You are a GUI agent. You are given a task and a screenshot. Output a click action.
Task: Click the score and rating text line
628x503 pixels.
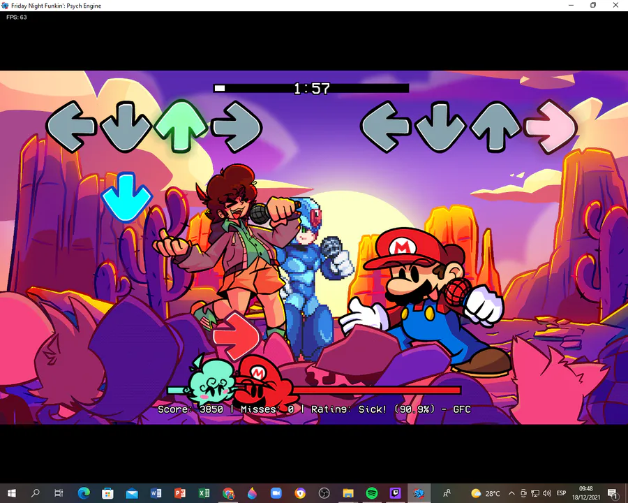click(314, 409)
